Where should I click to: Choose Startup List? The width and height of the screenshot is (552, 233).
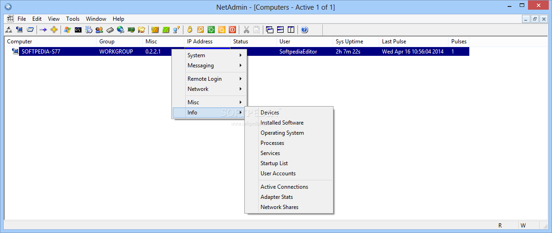click(x=289, y=164)
